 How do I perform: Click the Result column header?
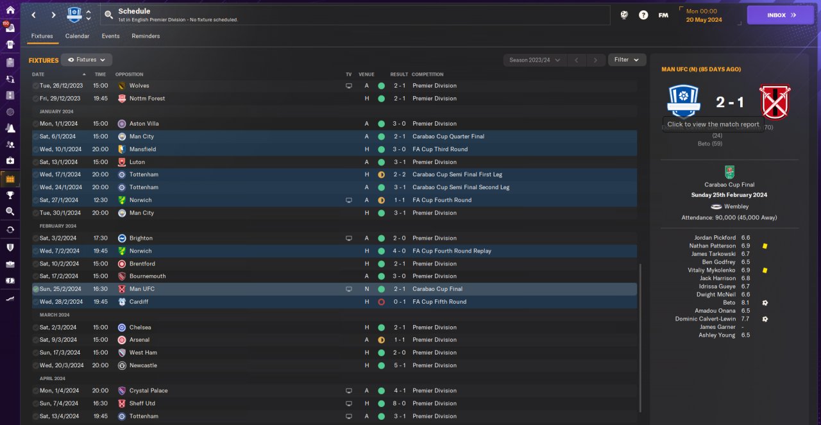tap(399, 74)
